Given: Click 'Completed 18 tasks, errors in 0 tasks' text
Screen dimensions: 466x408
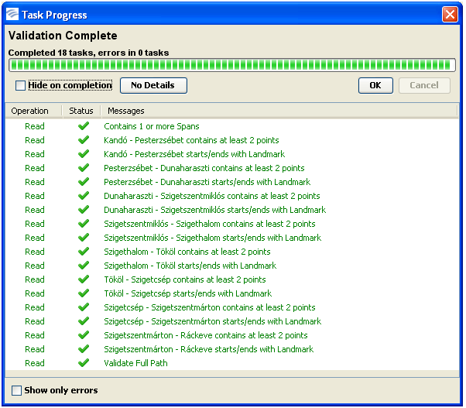Looking at the screenshot, I should pos(88,53).
